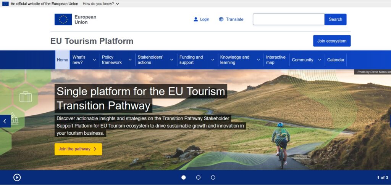Screen dimensions: 391x185
Task: Expand the Funding and support chevron
Action: pos(213,60)
